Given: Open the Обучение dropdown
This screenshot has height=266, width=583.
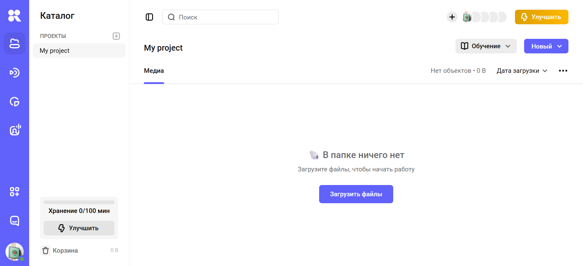Looking at the screenshot, I should pos(486,46).
